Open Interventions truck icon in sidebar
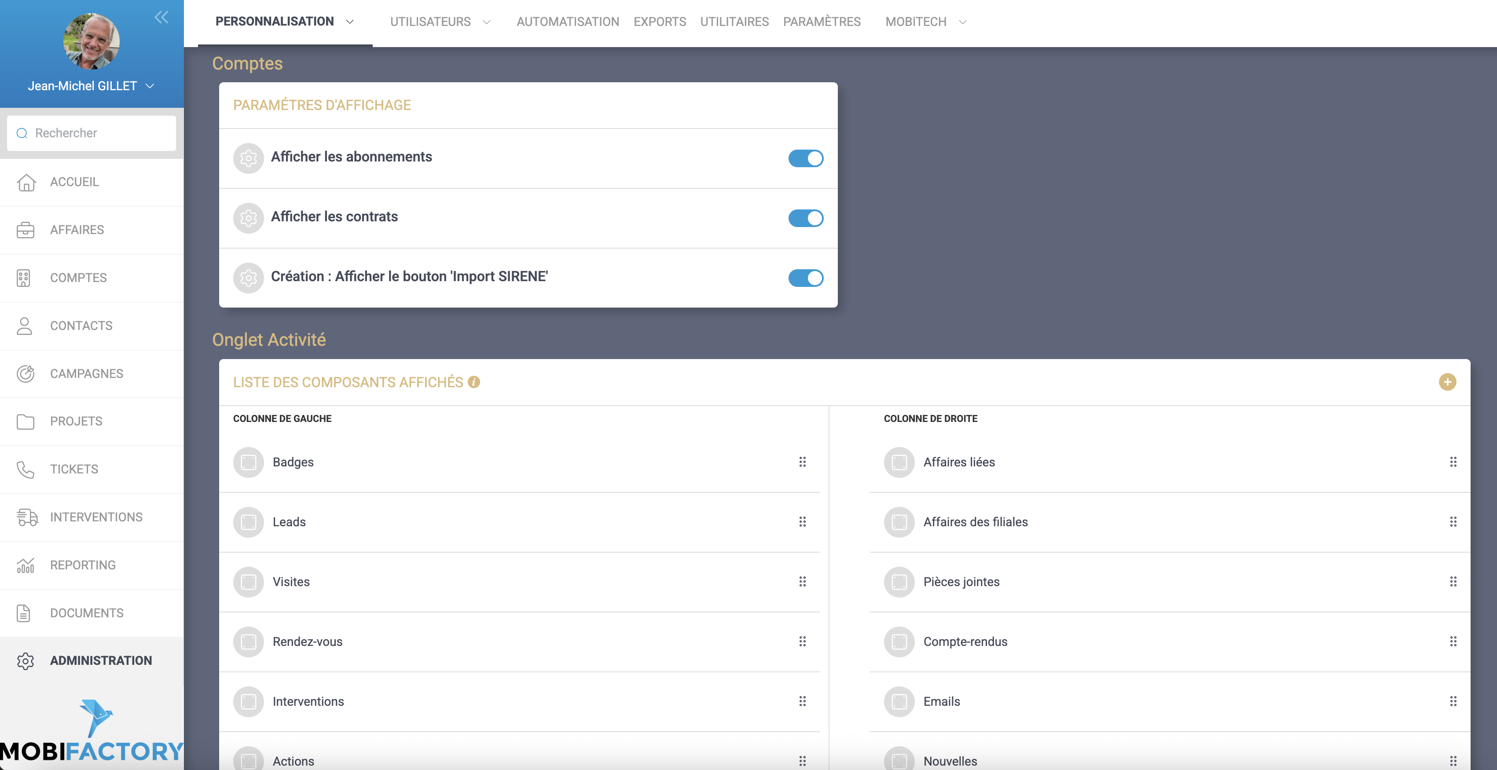The image size is (1497, 770). point(27,517)
